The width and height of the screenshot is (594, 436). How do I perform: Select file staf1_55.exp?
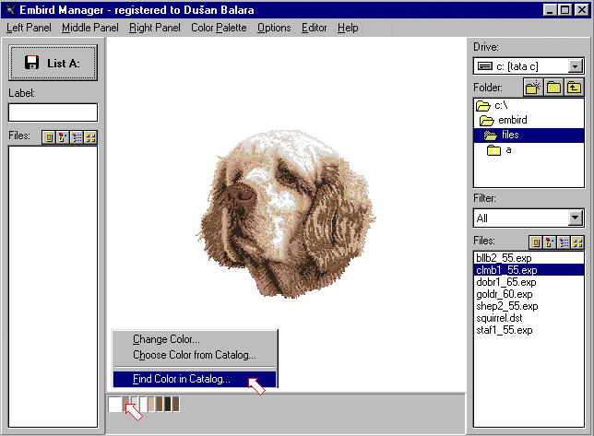[529, 330]
